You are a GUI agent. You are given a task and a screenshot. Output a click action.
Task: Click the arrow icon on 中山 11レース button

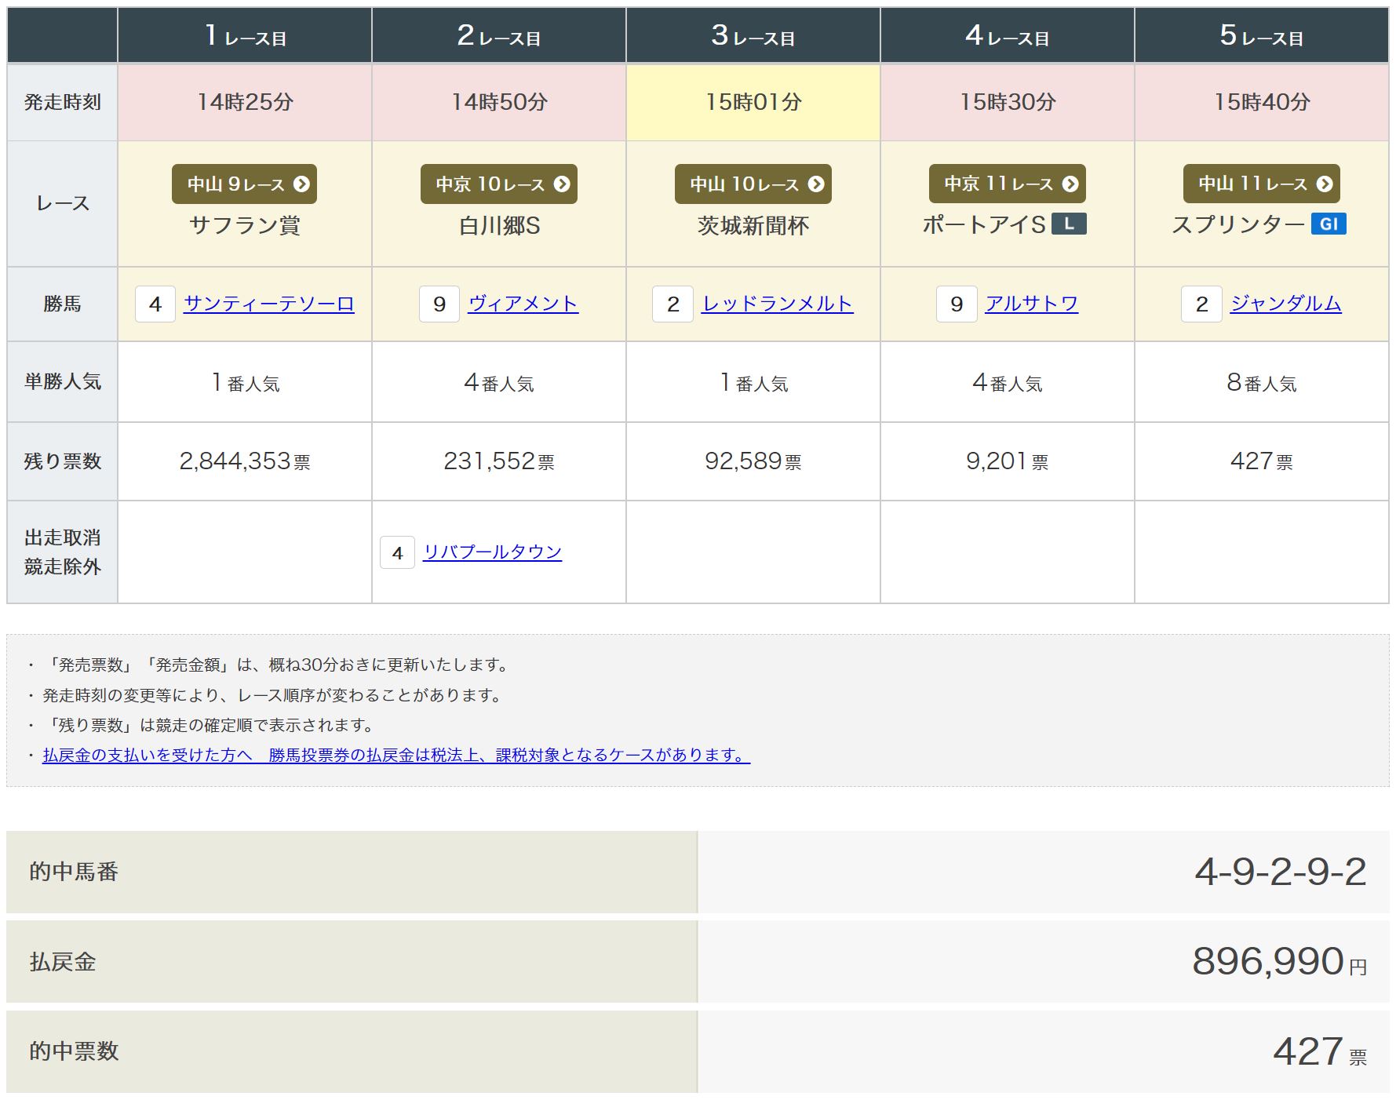coord(1325,184)
